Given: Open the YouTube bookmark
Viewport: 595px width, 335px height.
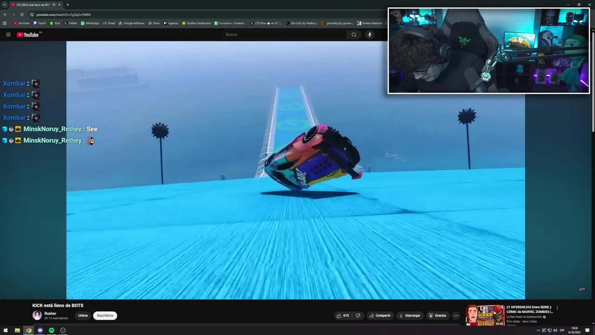Looking at the screenshot, I should [x=21, y=23].
